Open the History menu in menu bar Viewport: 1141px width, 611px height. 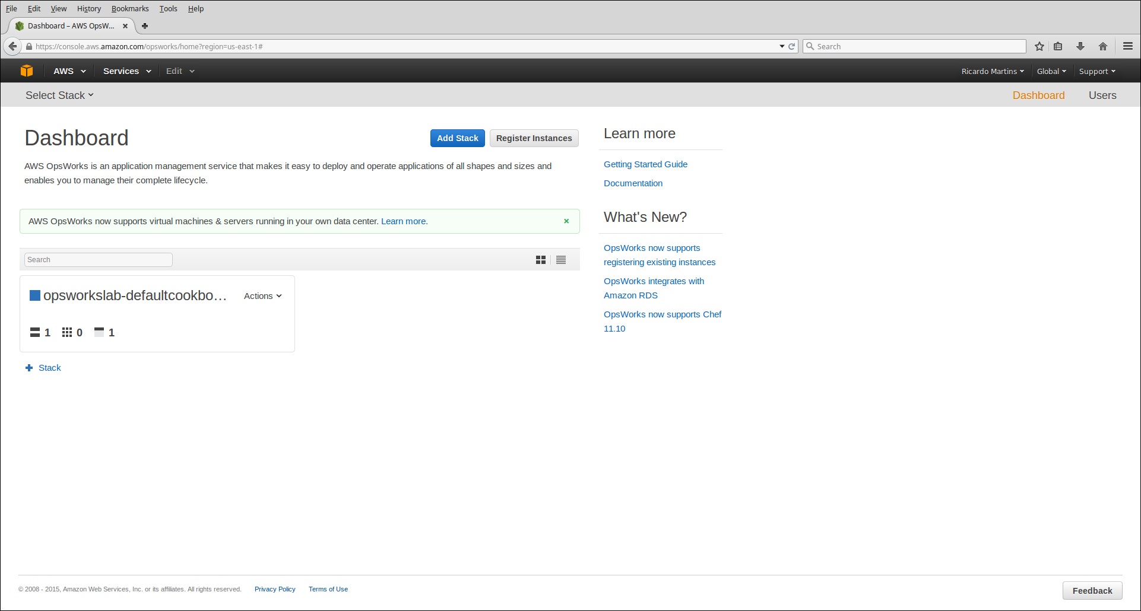click(x=89, y=9)
